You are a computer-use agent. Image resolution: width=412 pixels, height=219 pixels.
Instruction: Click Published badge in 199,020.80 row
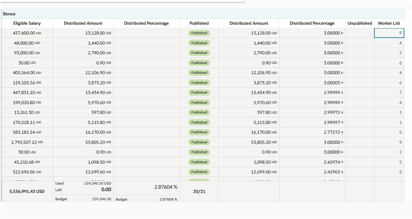tap(199, 102)
